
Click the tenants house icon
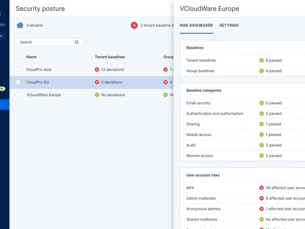(x=20, y=25)
